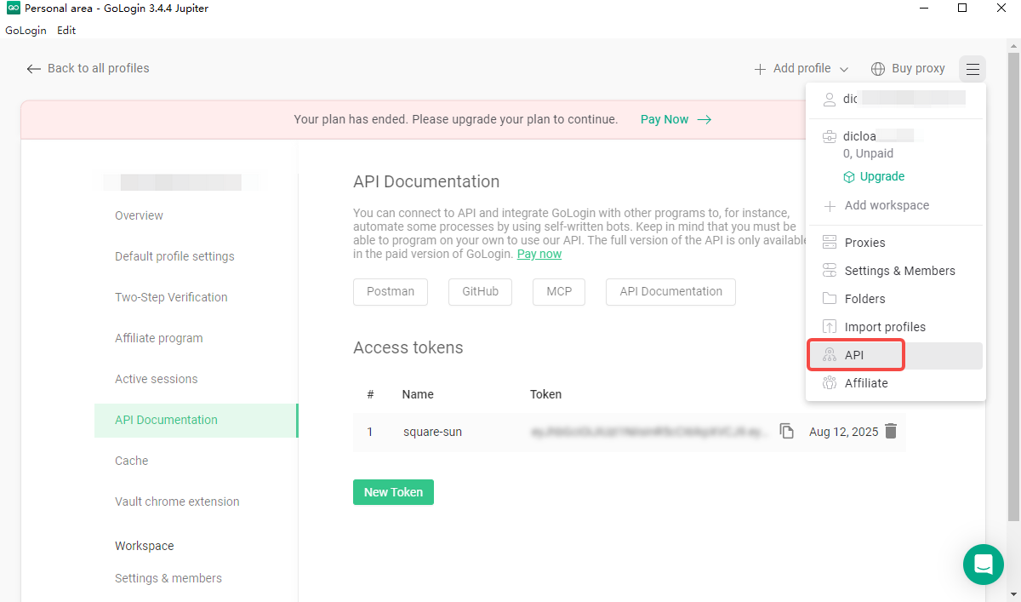Open Vault chrome extension settings

(177, 502)
